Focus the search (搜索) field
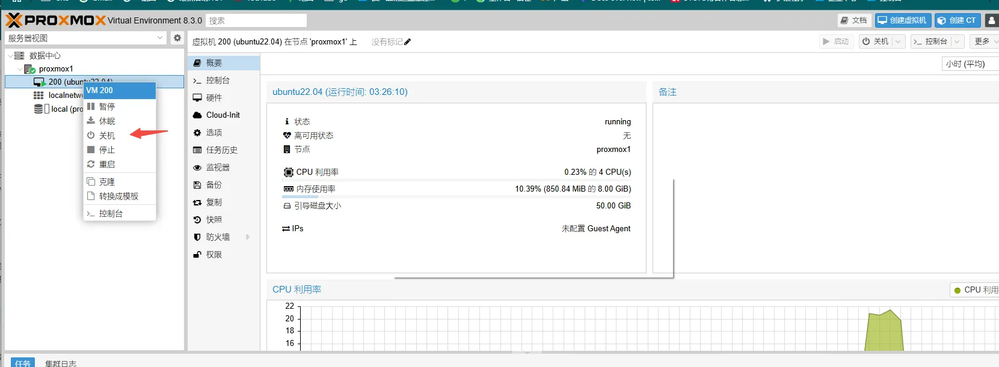The image size is (999, 367). [256, 20]
